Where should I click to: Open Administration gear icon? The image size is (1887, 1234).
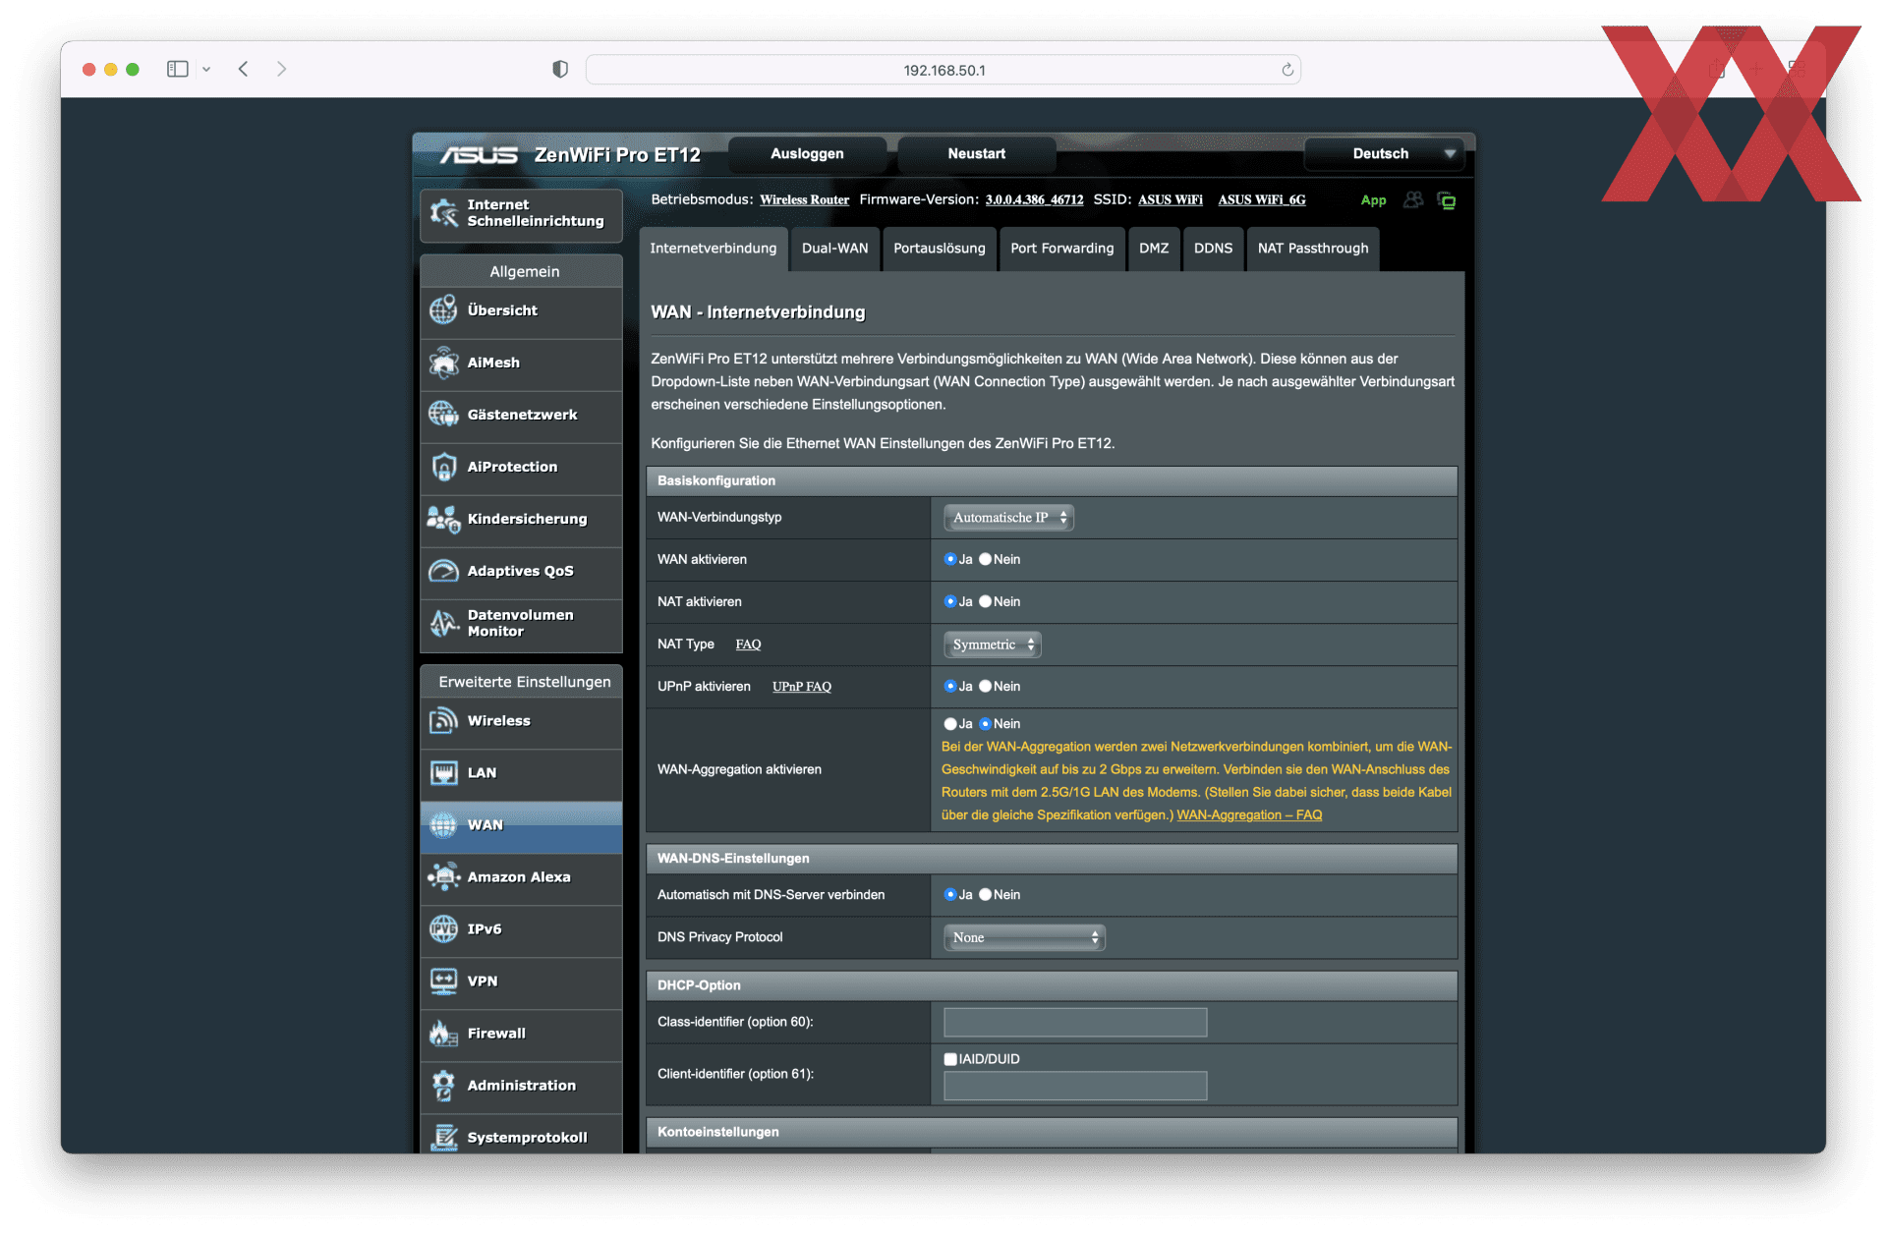443,1086
